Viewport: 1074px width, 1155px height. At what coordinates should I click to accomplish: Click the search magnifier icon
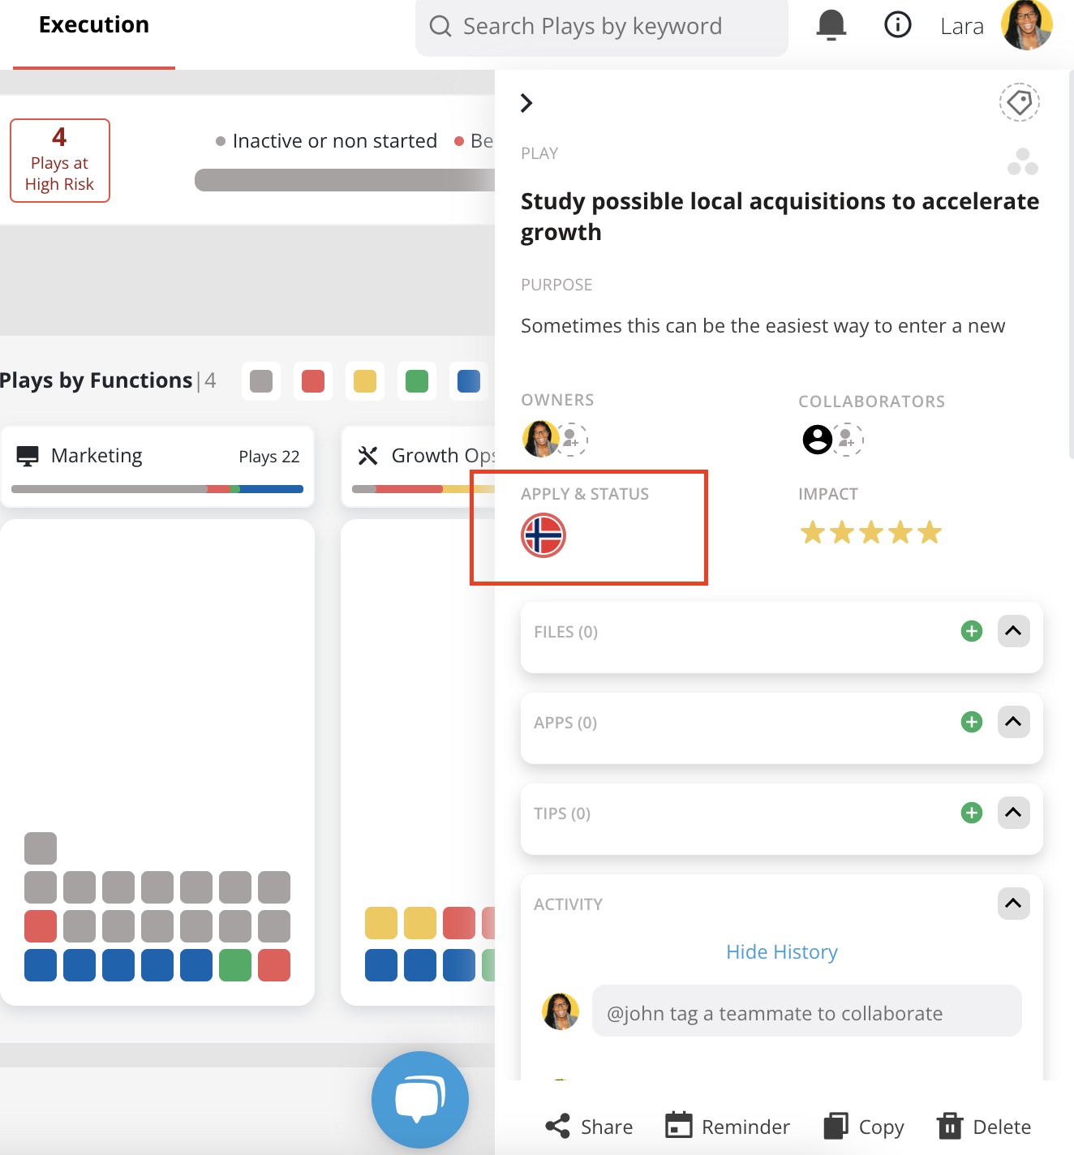(x=440, y=27)
